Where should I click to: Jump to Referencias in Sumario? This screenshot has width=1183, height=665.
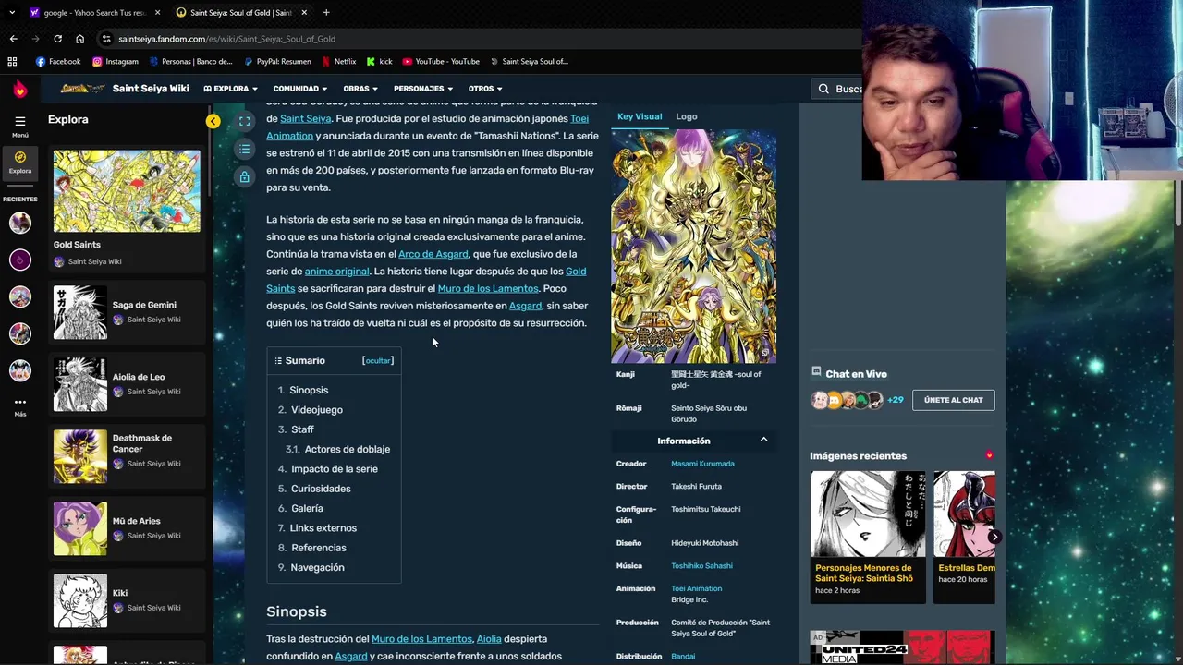tap(319, 548)
